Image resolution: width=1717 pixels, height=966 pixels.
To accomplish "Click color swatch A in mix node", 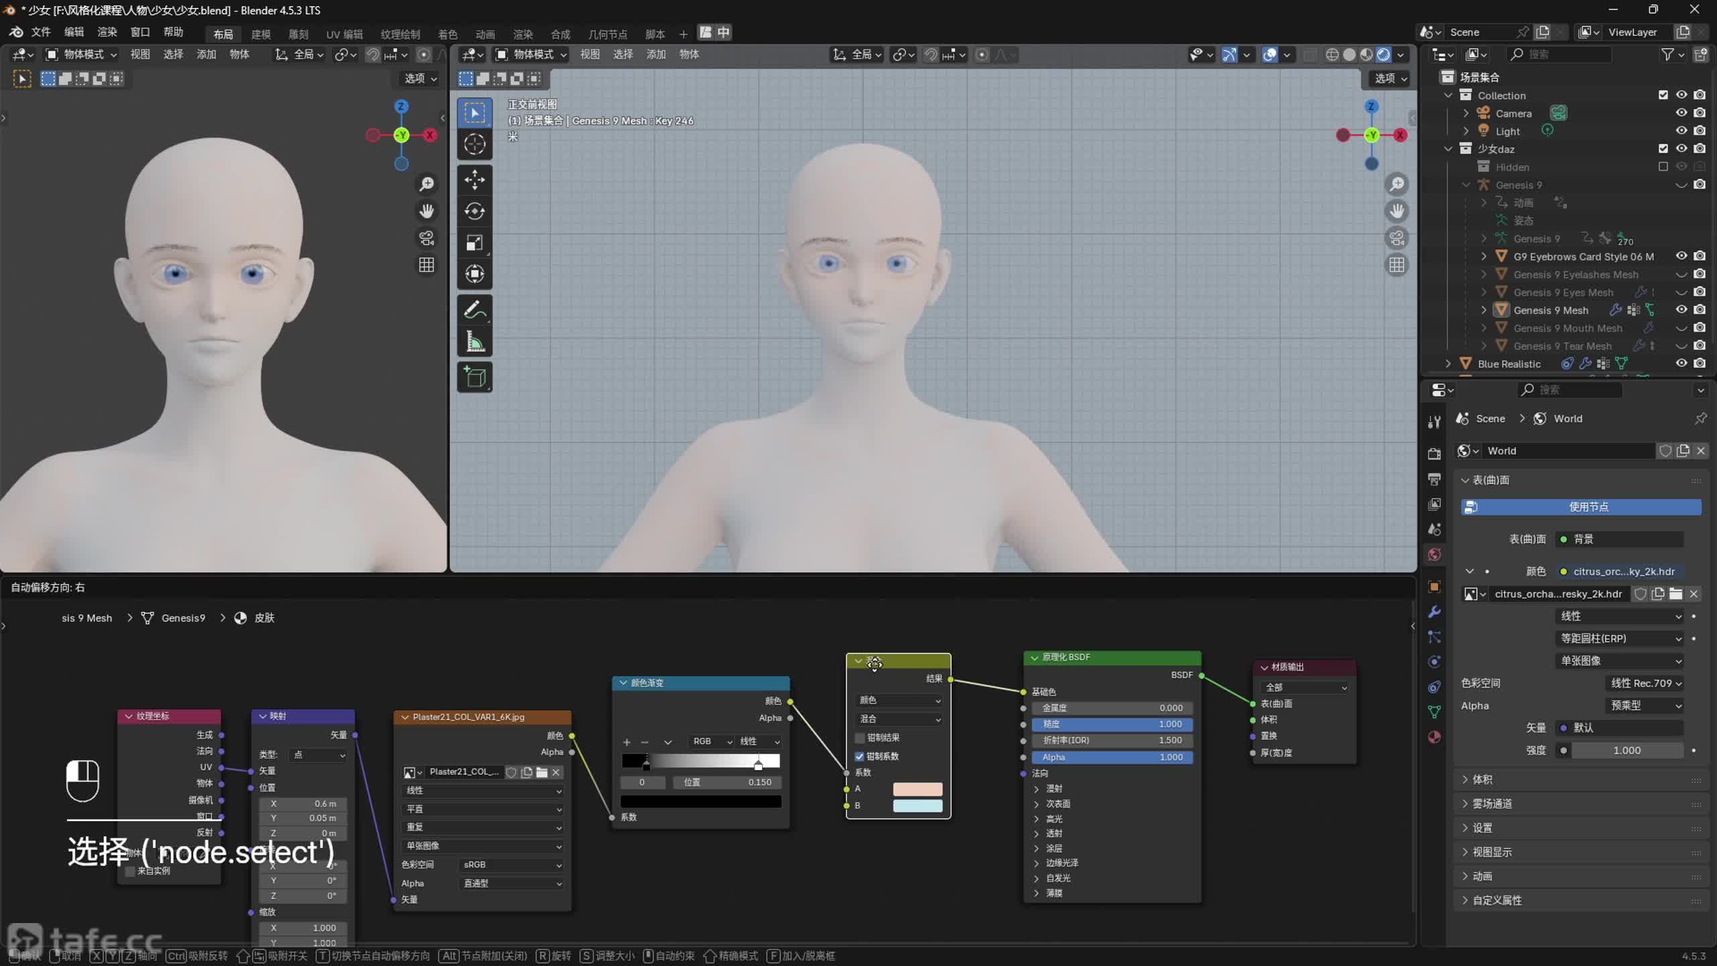I will (x=917, y=789).
